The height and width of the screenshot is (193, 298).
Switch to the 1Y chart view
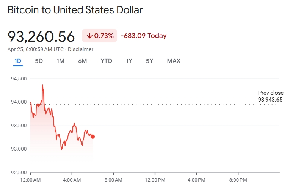click(x=129, y=61)
